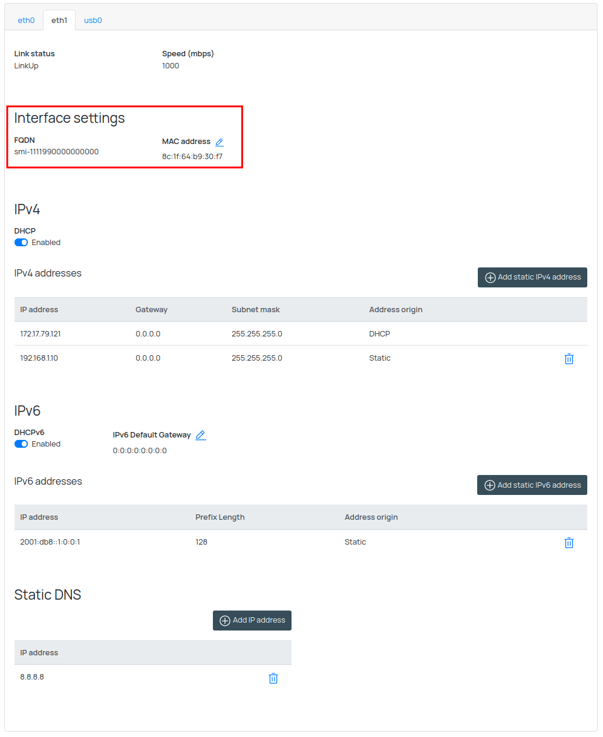Viewport: 603px width, 737px height.
Task: Select the DHCP address 172.17.79.121 cell
Action: point(41,334)
